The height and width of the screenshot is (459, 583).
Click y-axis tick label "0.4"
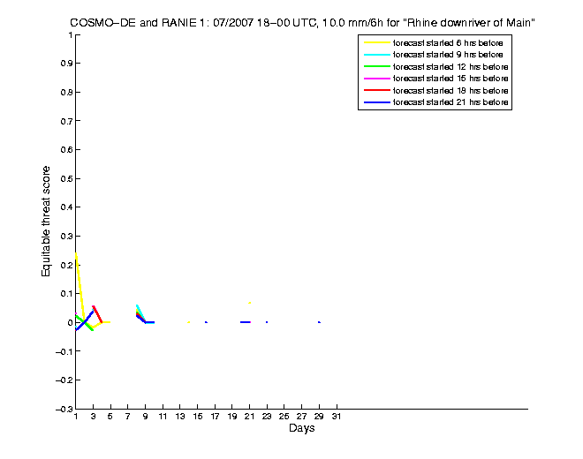66,207
